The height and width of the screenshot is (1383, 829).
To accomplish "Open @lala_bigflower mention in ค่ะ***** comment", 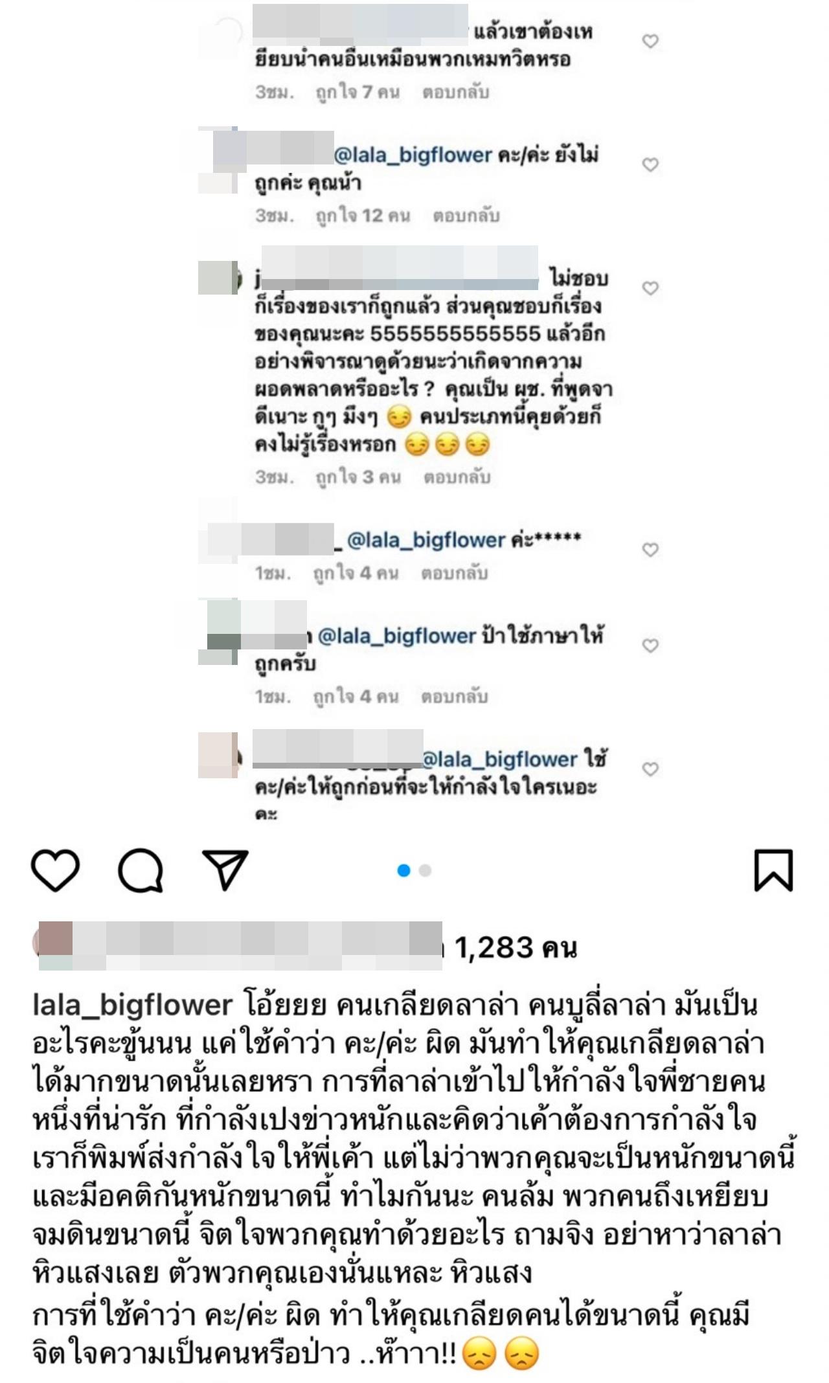I will (x=426, y=540).
